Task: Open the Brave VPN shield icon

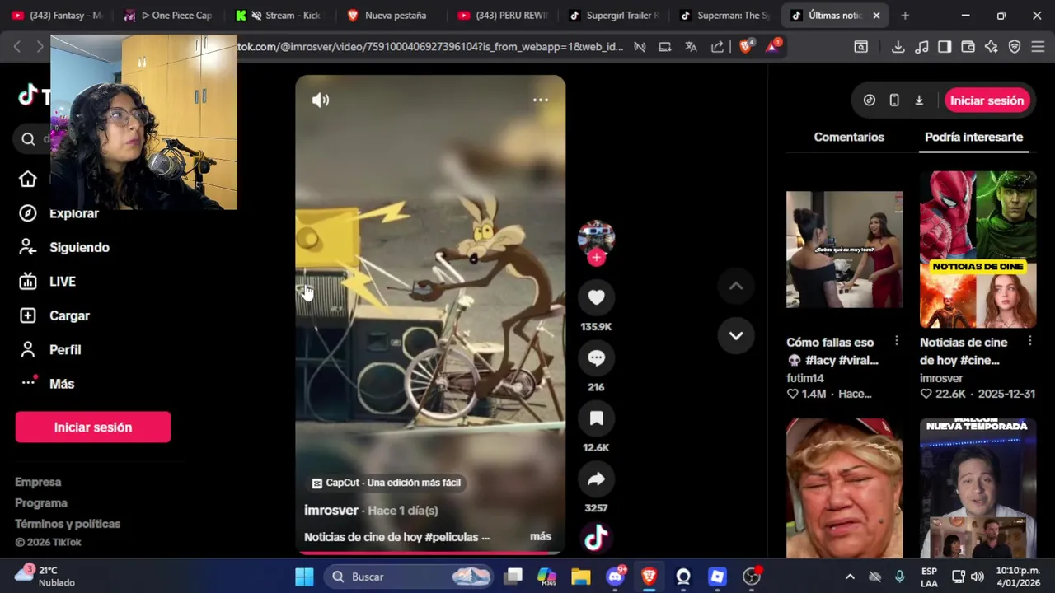Action: click(x=1015, y=47)
